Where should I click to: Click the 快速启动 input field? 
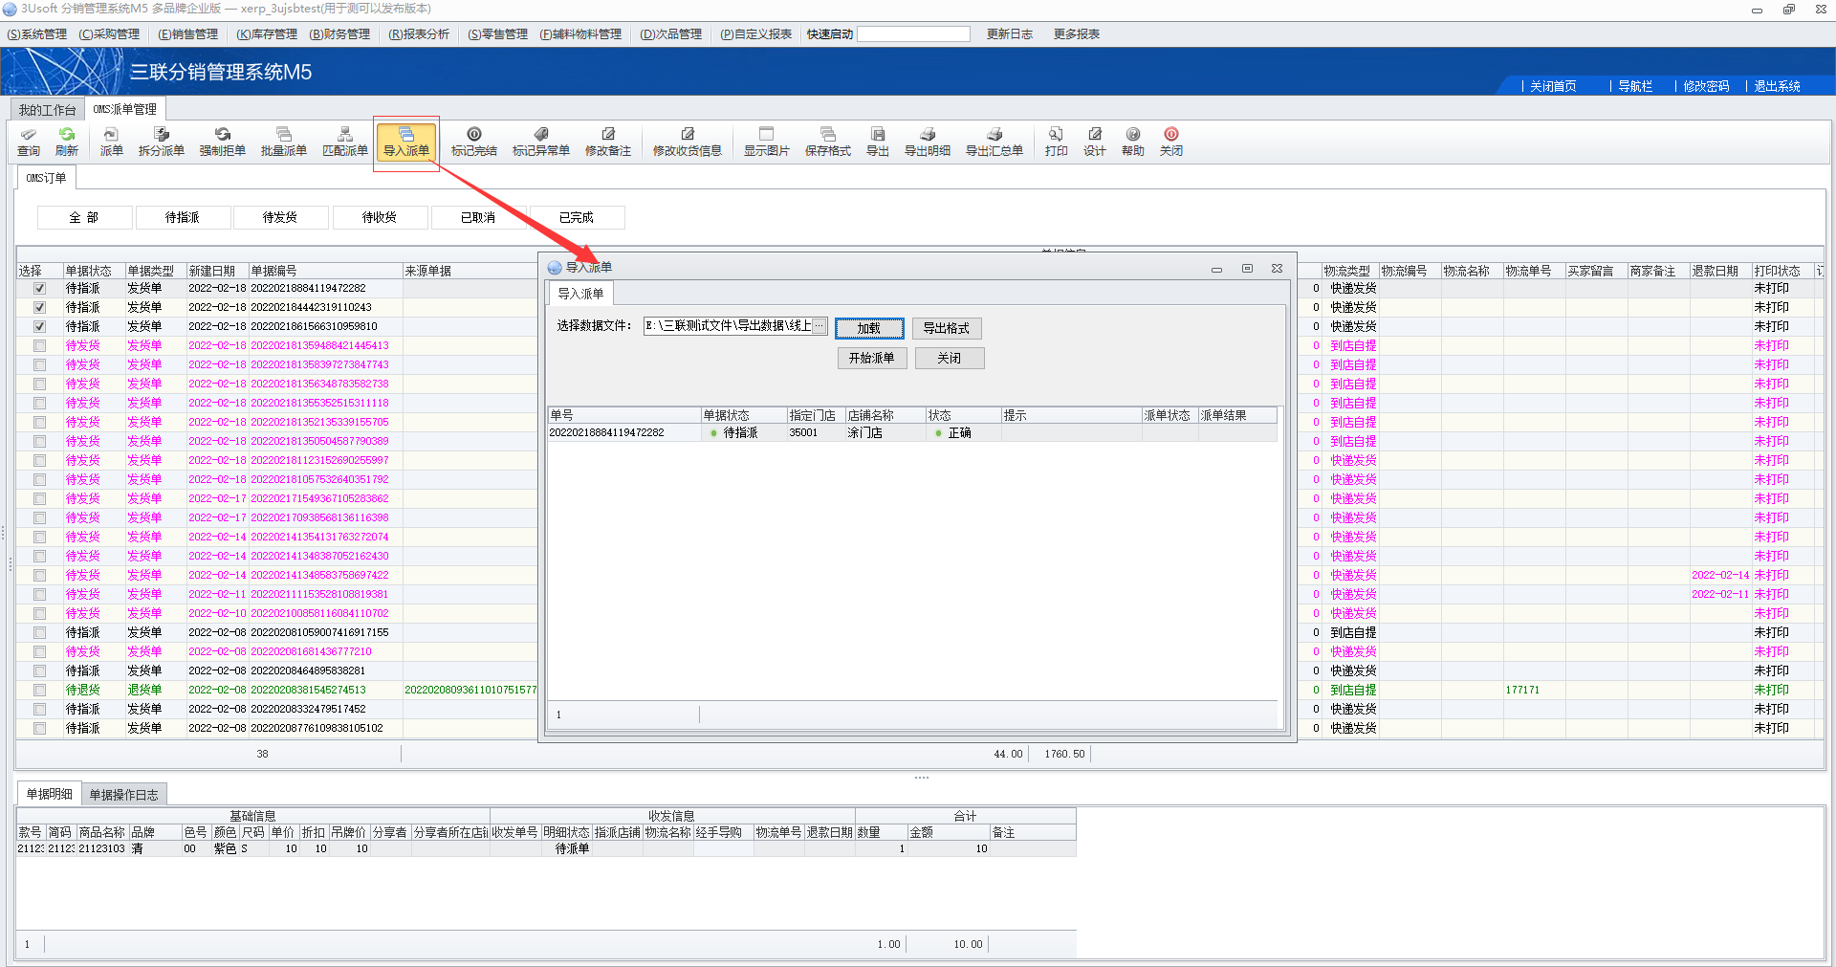pos(913,34)
